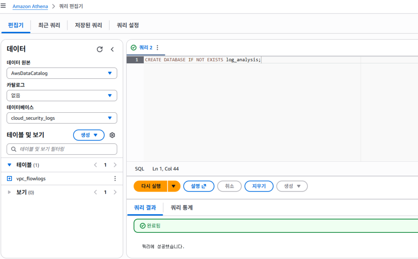Refresh the data panel

click(x=100, y=49)
